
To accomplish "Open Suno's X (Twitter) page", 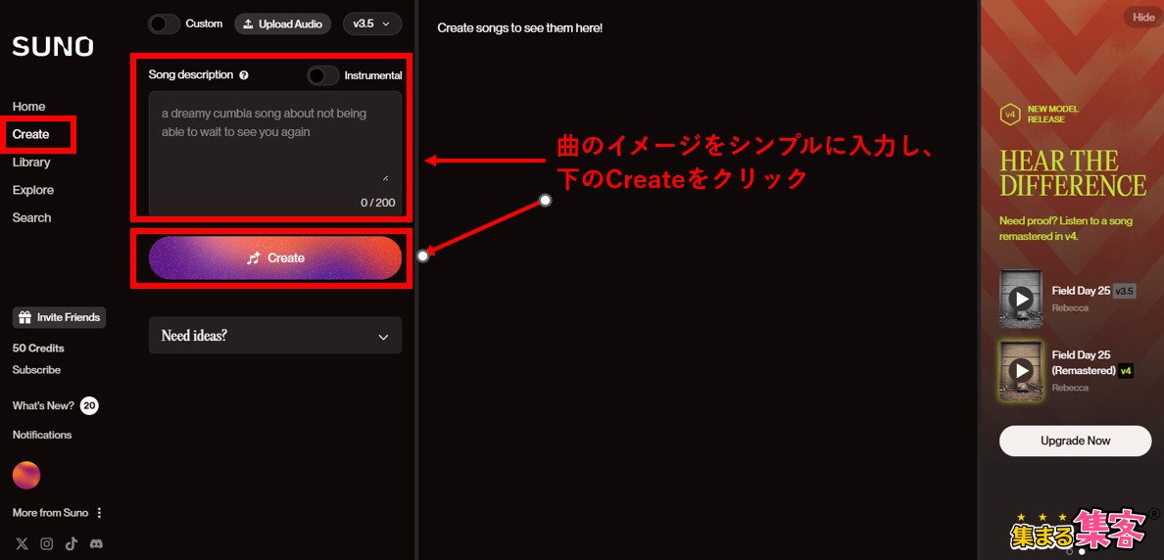I will 23,543.
